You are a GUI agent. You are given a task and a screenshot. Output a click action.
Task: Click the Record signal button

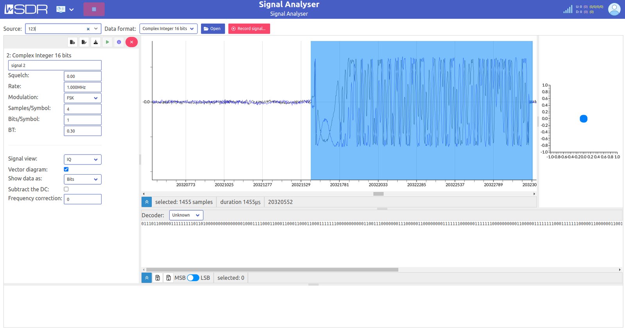[x=249, y=29]
